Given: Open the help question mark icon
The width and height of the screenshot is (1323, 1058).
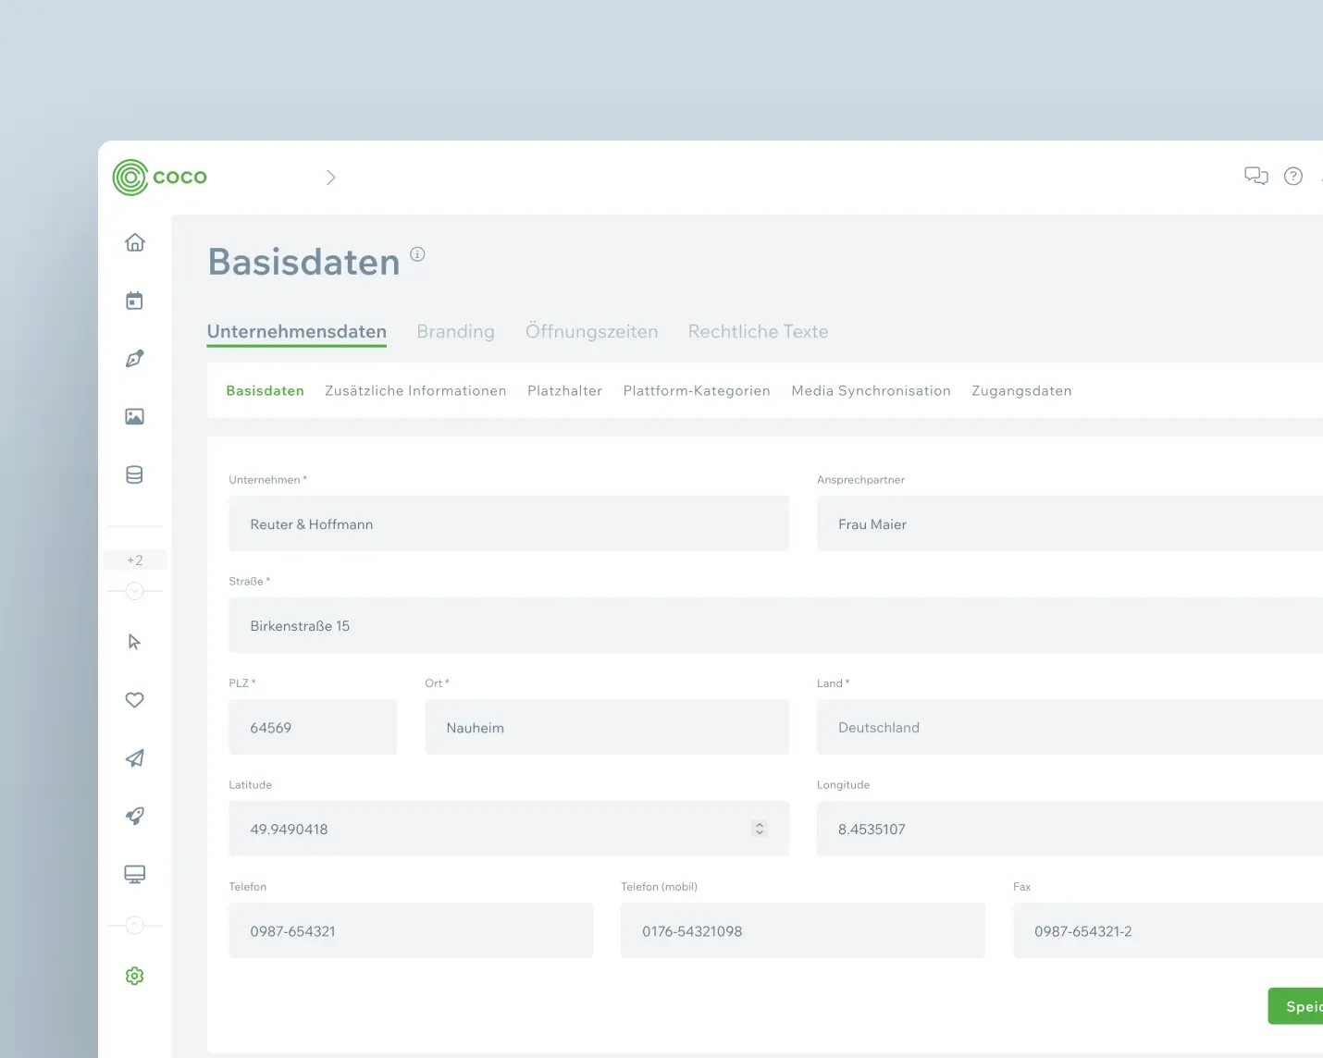Looking at the screenshot, I should (1293, 176).
